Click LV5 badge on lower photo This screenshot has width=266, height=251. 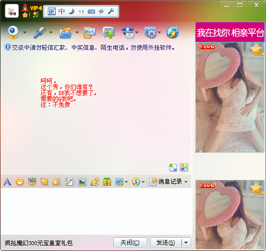coord(206,186)
